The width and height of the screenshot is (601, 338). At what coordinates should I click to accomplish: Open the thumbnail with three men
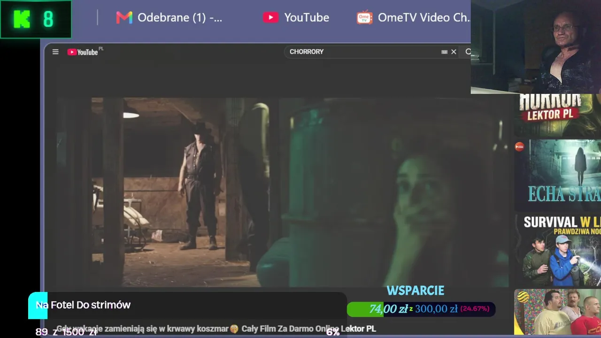(x=557, y=312)
